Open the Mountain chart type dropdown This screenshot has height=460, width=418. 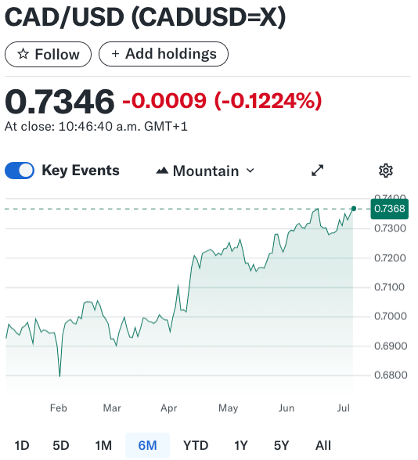[x=205, y=171]
